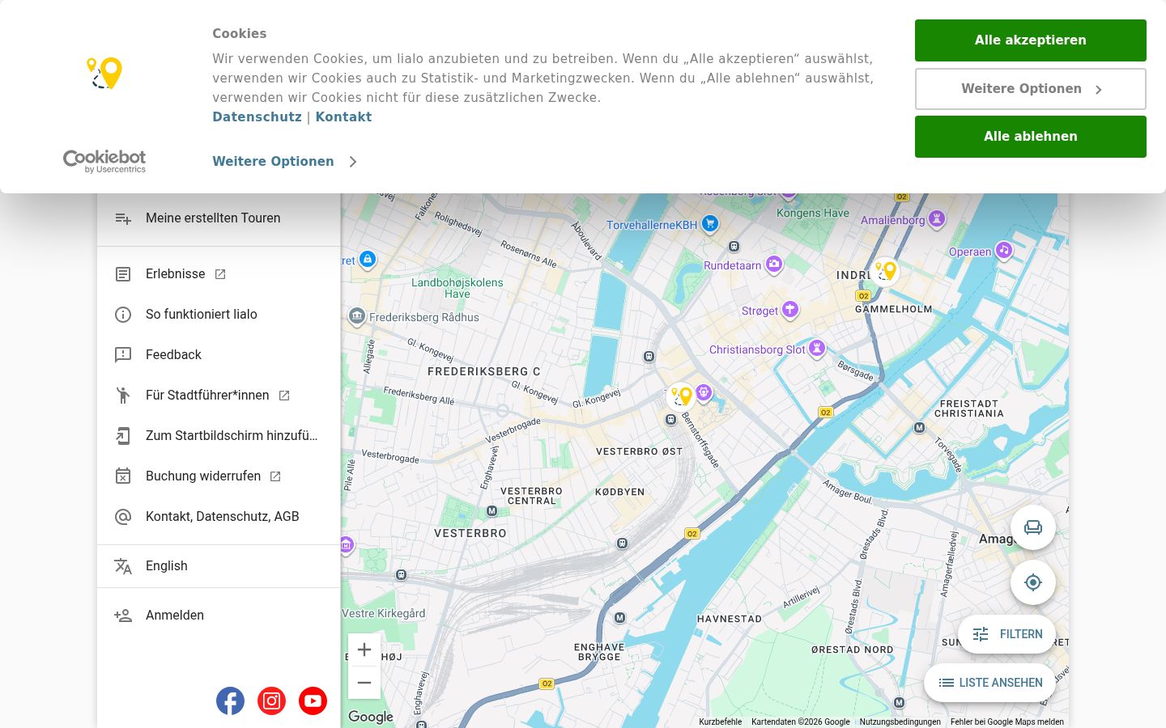This screenshot has height=728, width=1166.
Task: Click tour marker near Gammelholm
Action: [x=886, y=272]
